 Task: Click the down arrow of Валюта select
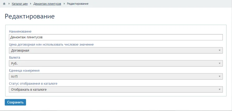(x=219, y=63)
